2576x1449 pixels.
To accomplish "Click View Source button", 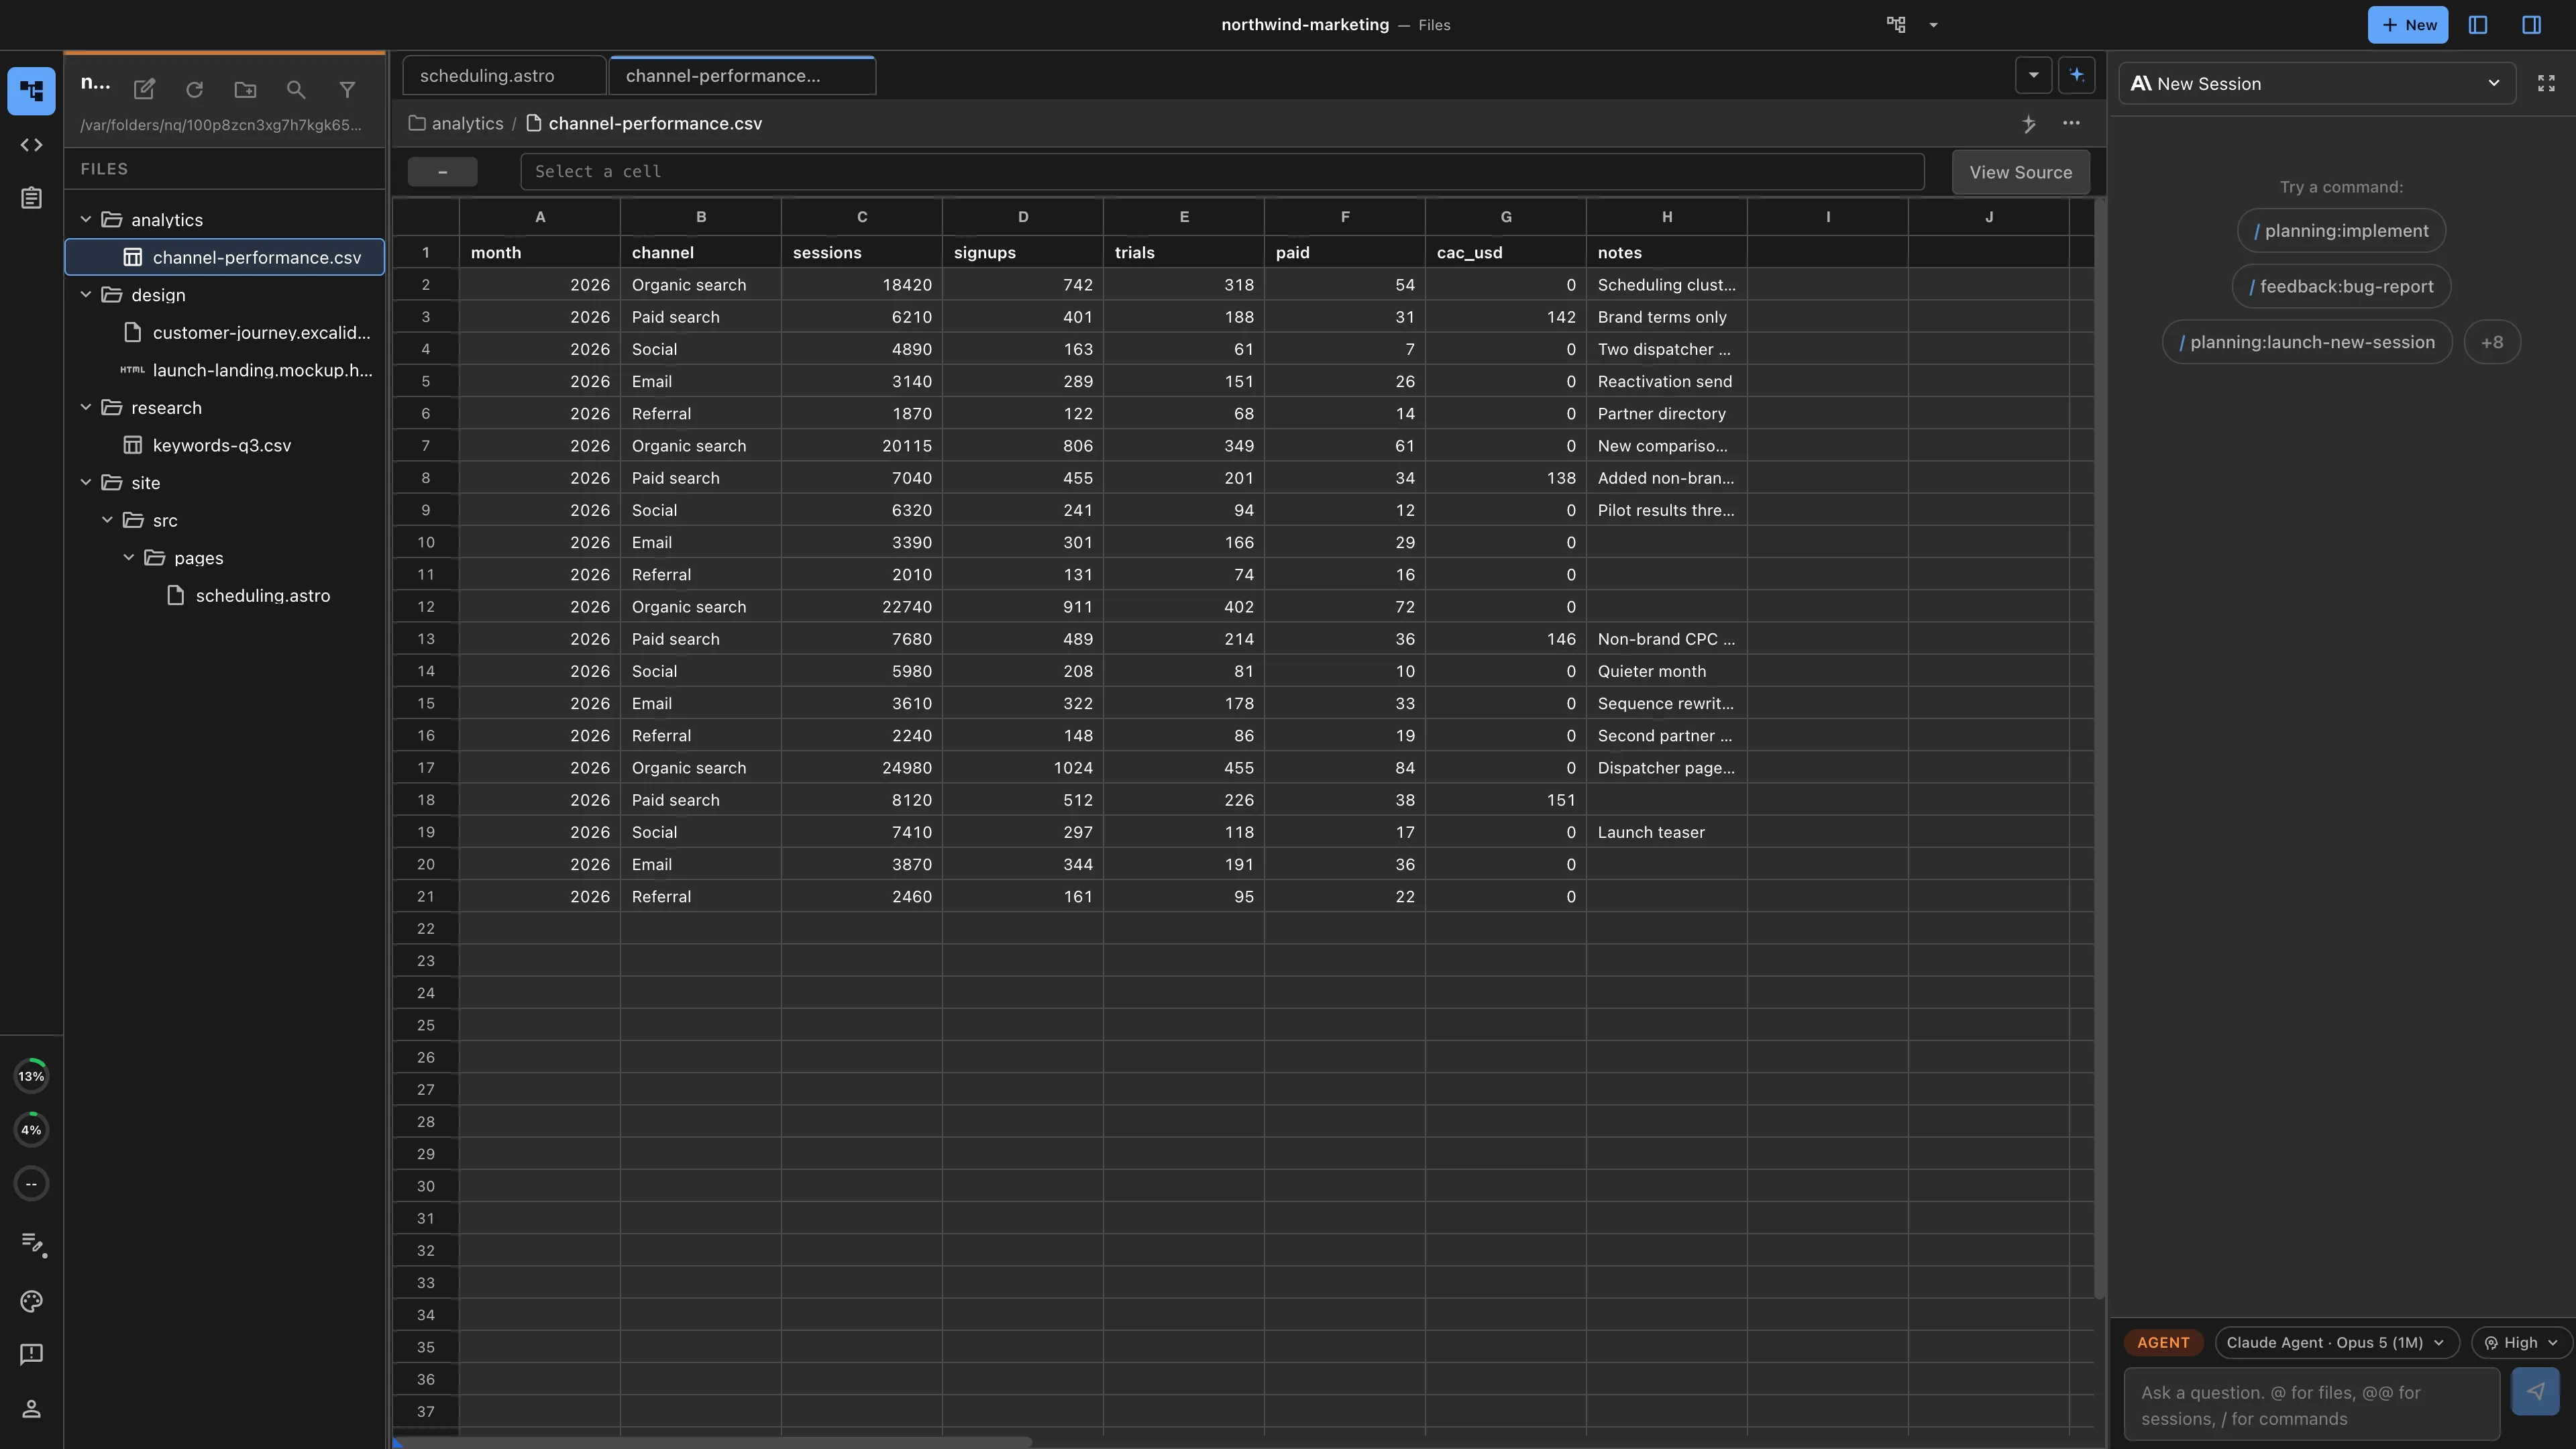I will [2021, 172].
